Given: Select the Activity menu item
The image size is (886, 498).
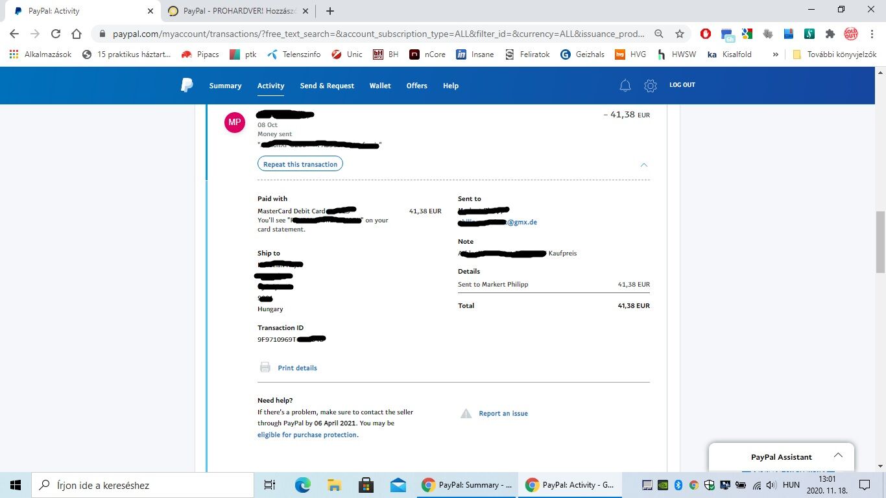Looking at the screenshot, I should tap(270, 86).
